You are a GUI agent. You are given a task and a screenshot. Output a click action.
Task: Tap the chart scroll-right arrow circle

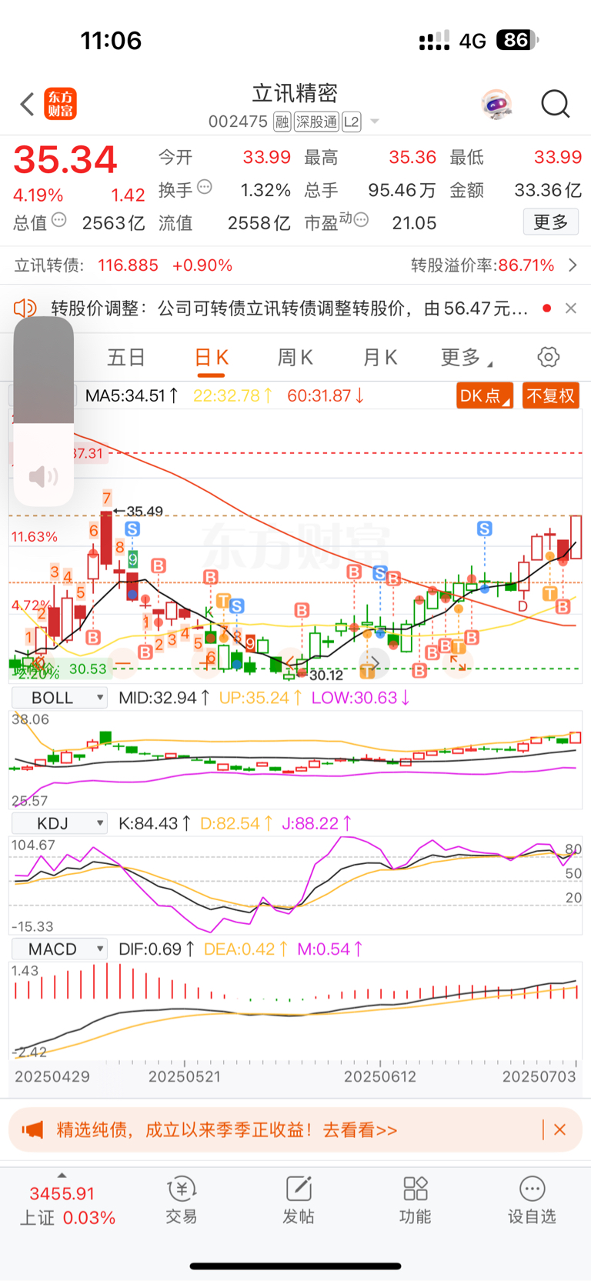tap(375, 663)
